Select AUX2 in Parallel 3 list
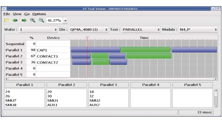Viewport: 222px width, 123px height. tap(94, 105)
